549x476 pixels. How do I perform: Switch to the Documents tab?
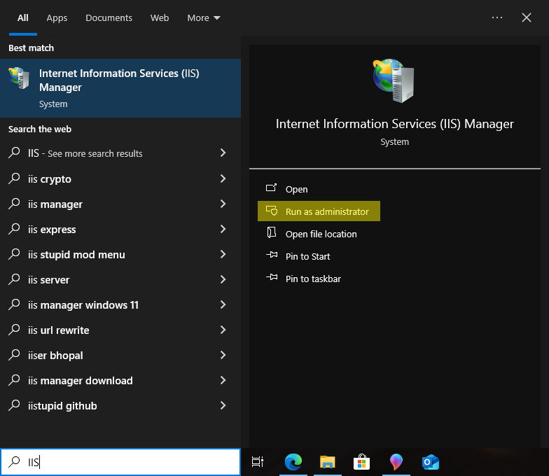(109, 18)
